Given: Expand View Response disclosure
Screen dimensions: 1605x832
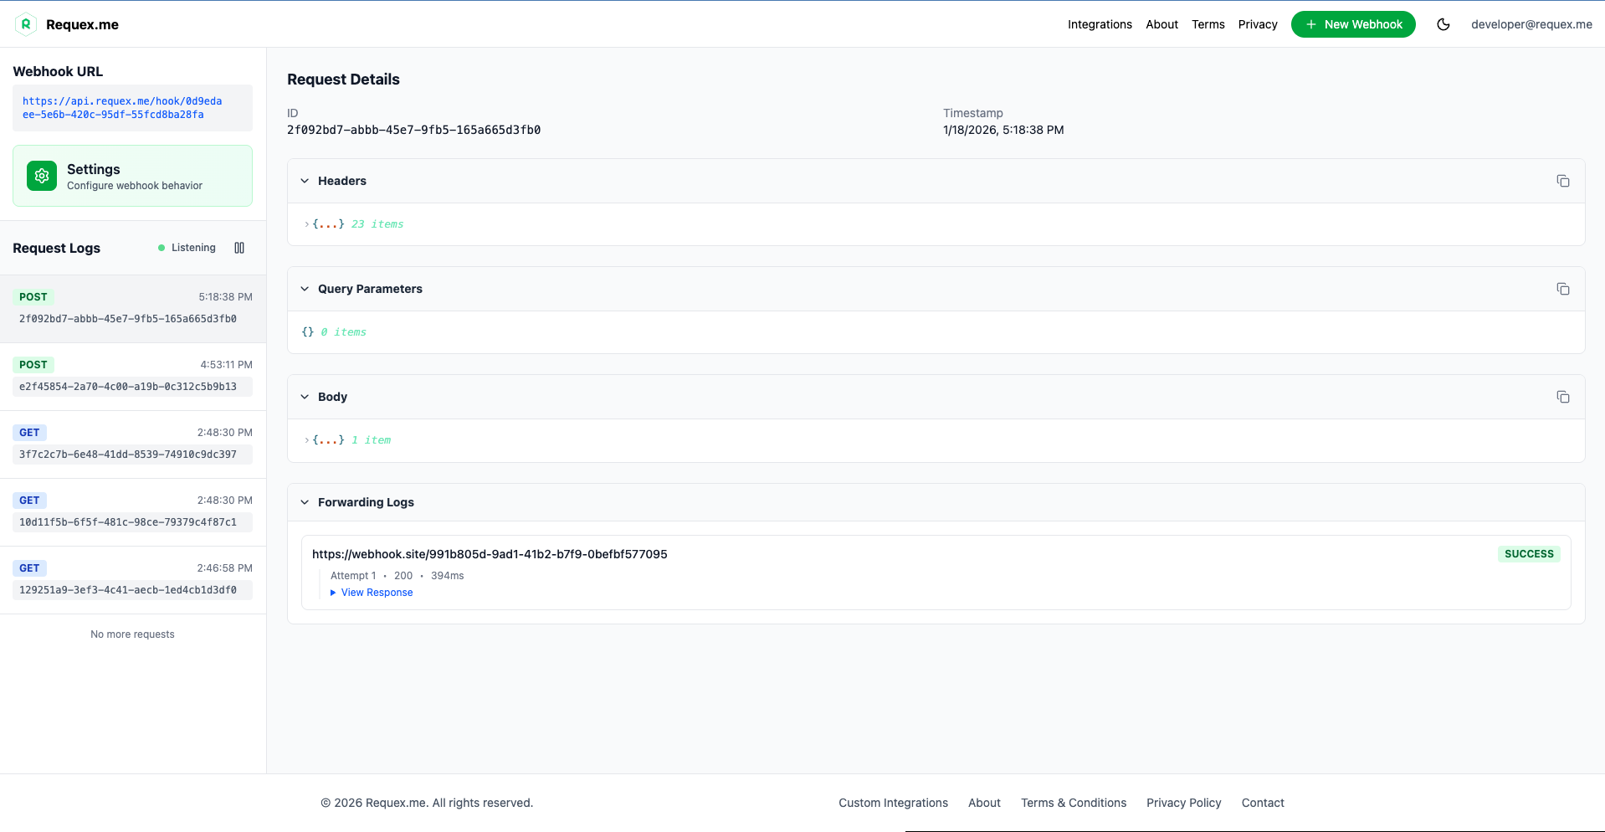Looking at the screenshot, I should pyautogui.click(x=372, y=593).
